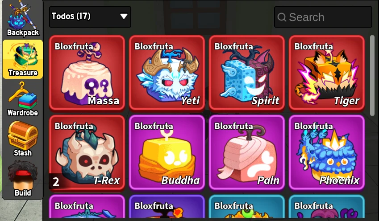Viewport: 379px width, 221px height.
Task: Select the T-Rex fruit item
Action: click(x=87, y=153)
